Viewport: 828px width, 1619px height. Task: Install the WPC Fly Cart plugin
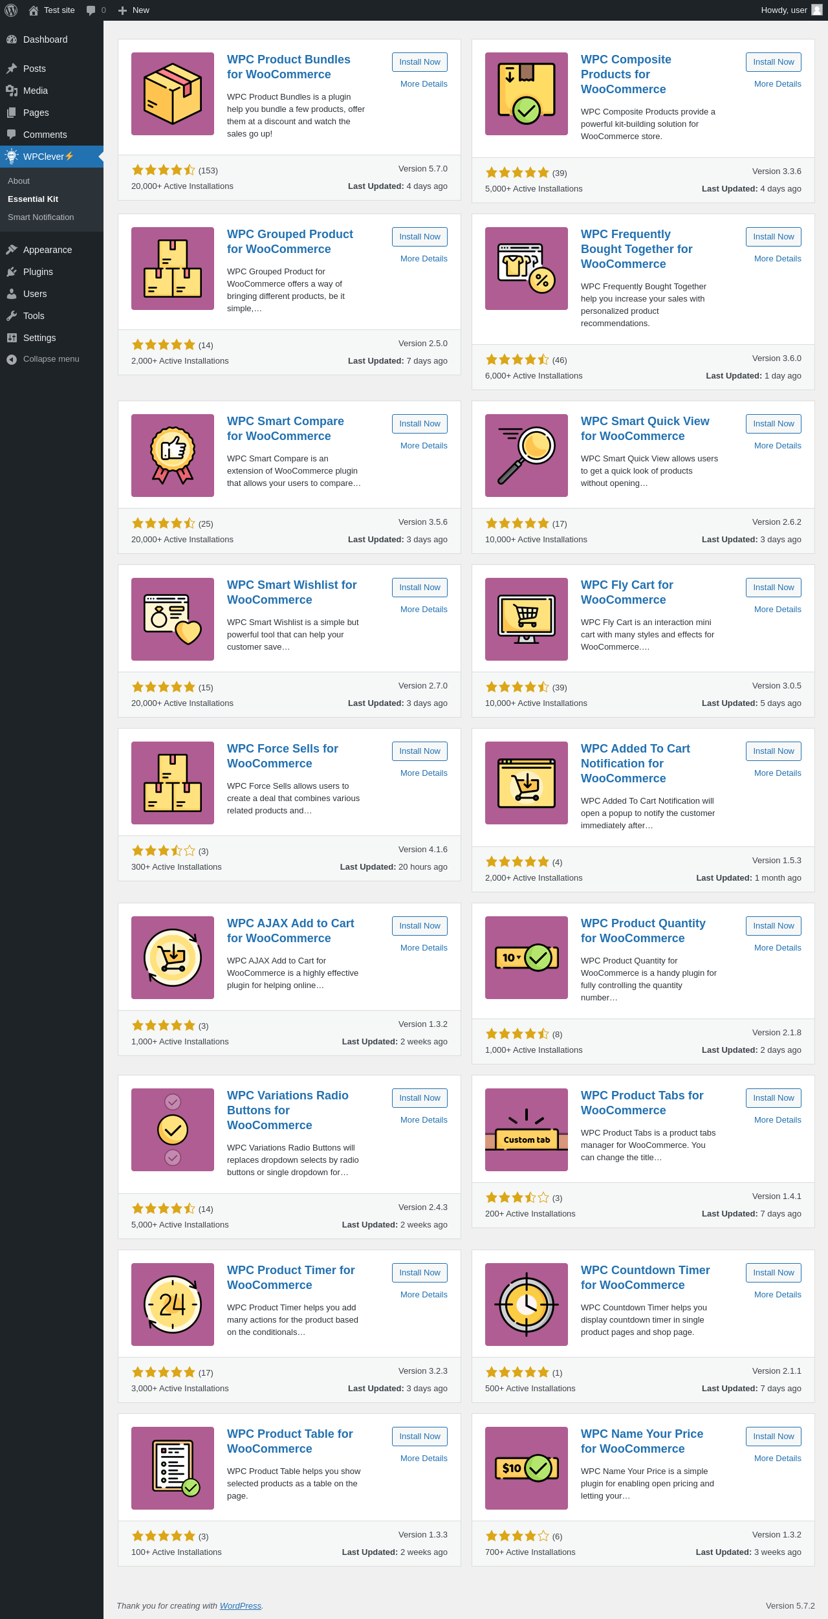[773, 588]
